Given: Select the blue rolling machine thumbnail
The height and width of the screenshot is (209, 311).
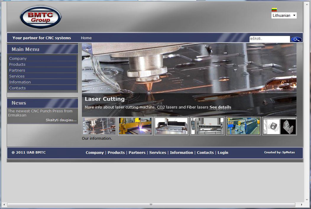Looking at the screenshot, I should 243,126.
